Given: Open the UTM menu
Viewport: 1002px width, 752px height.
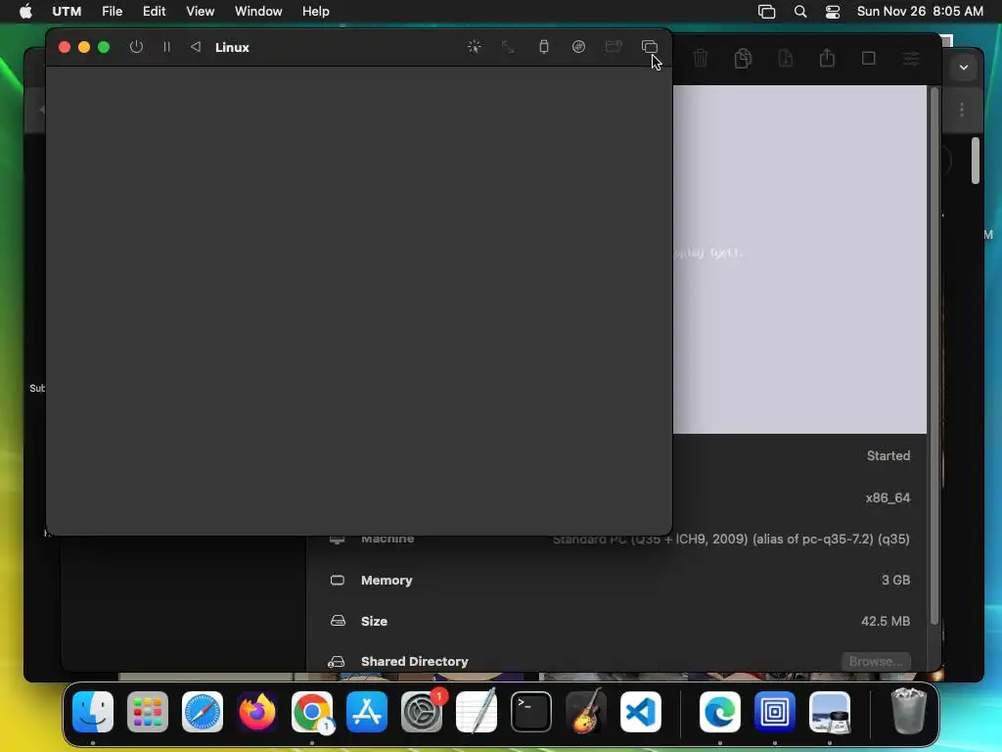Looking at the screenshot, I should click(x=67, y=11).
